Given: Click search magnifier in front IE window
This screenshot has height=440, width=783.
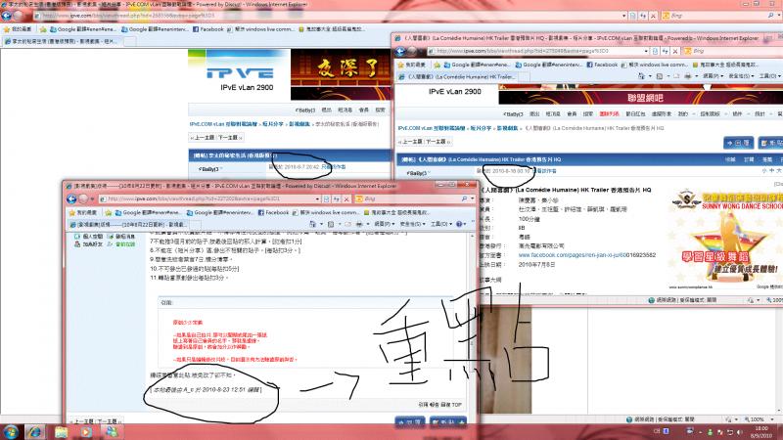Looking at the screenshot, I should click(464, 199).
